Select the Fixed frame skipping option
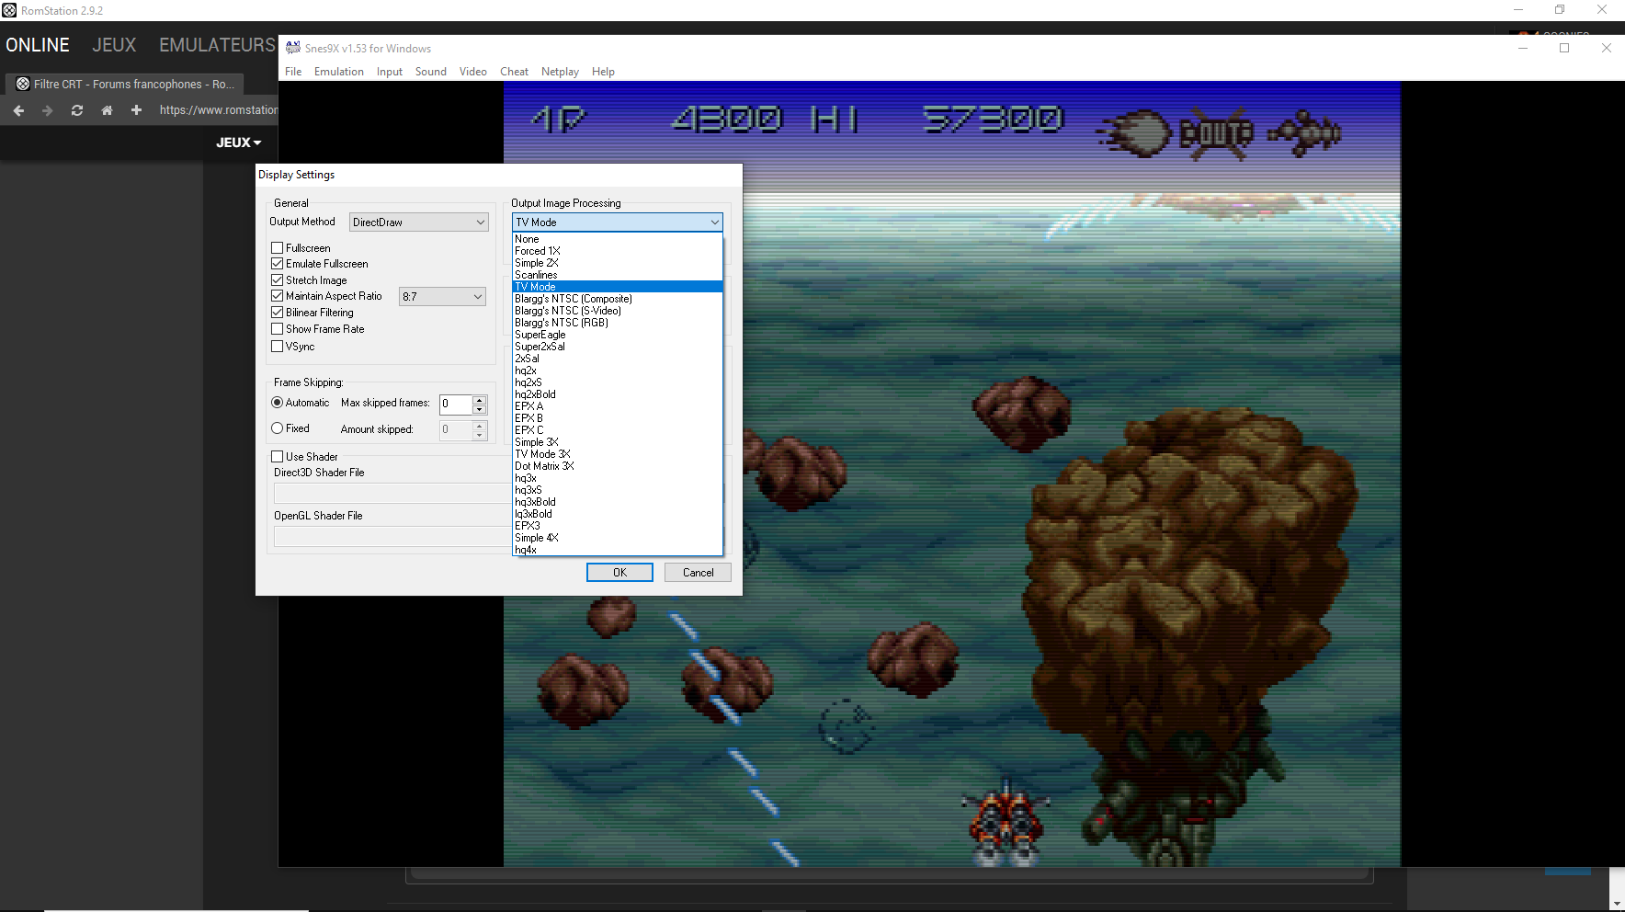The width and height of the screenshot is (1625, 912). point(277,428)
